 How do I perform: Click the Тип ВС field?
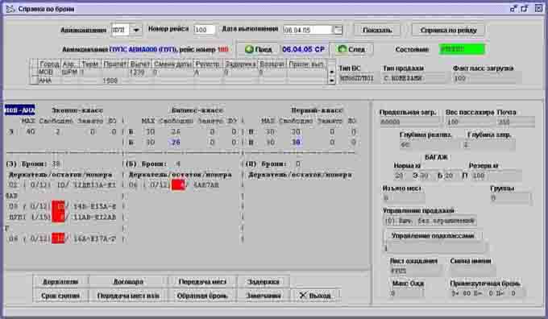[x=357, y=78]
